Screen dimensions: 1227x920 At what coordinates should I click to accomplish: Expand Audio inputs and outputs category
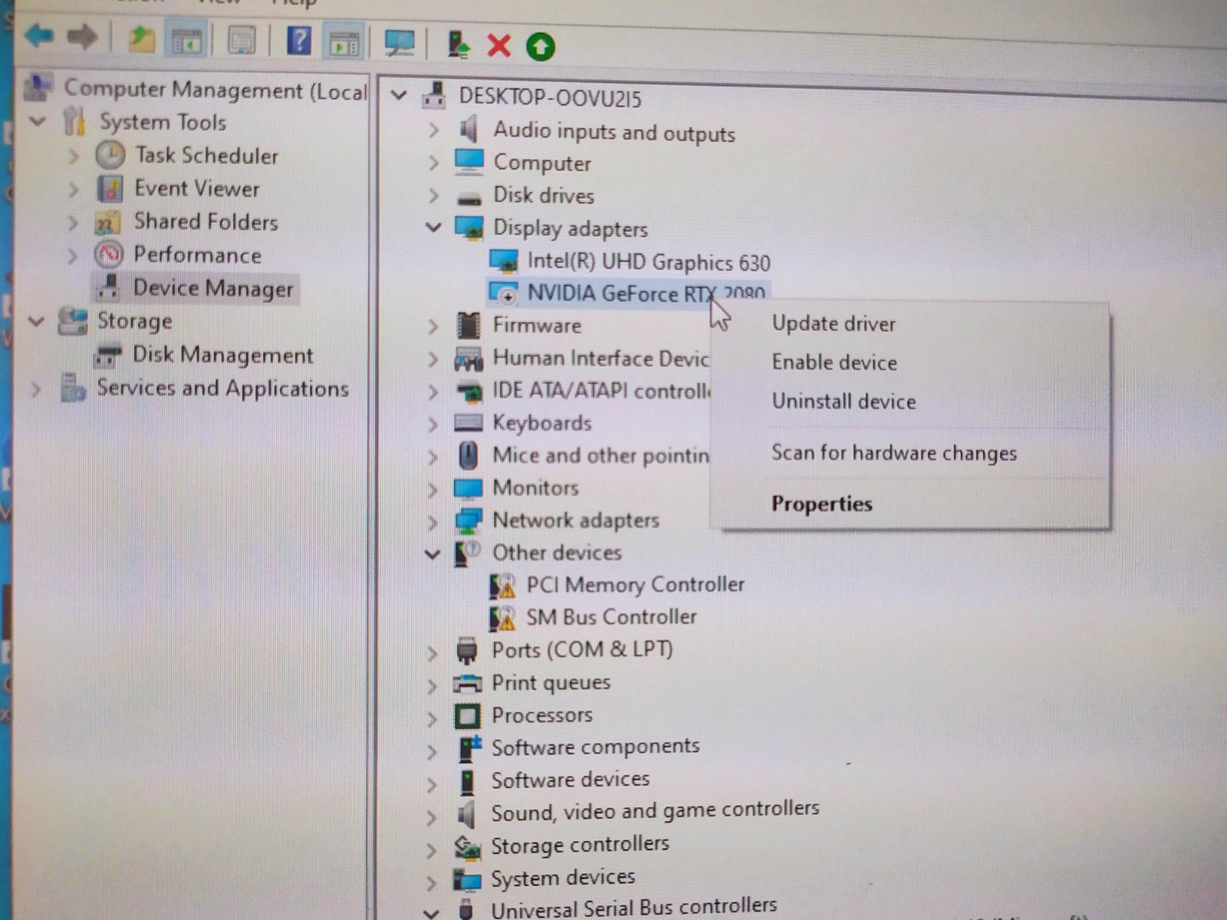(x=433, y=130)
